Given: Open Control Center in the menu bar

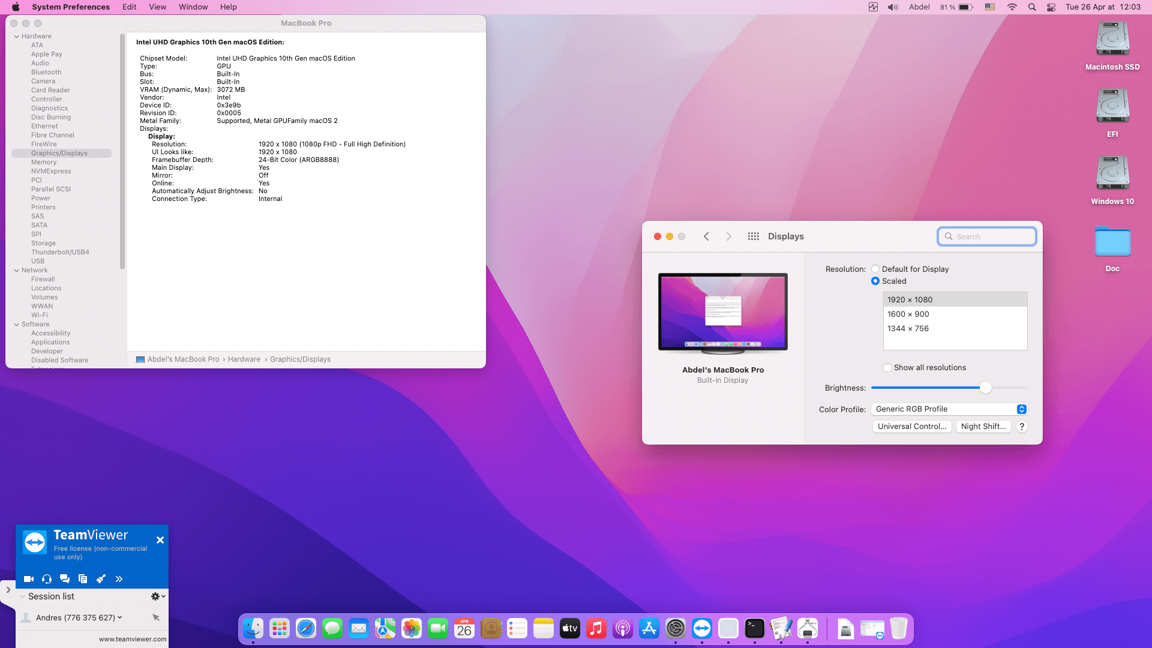Looking at the screenshot, I should [1051, 7].
